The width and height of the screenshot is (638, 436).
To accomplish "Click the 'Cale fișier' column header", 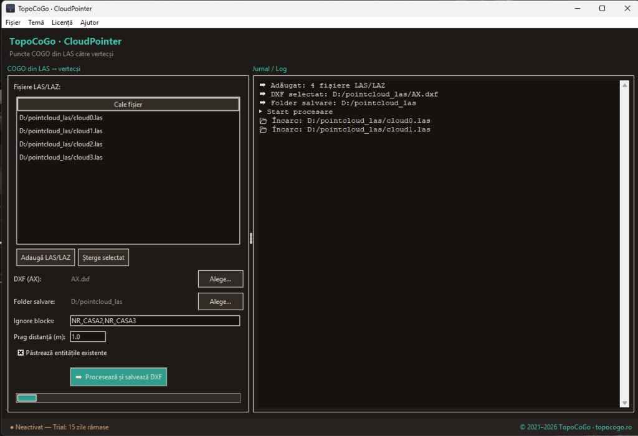I will point(128,105).
